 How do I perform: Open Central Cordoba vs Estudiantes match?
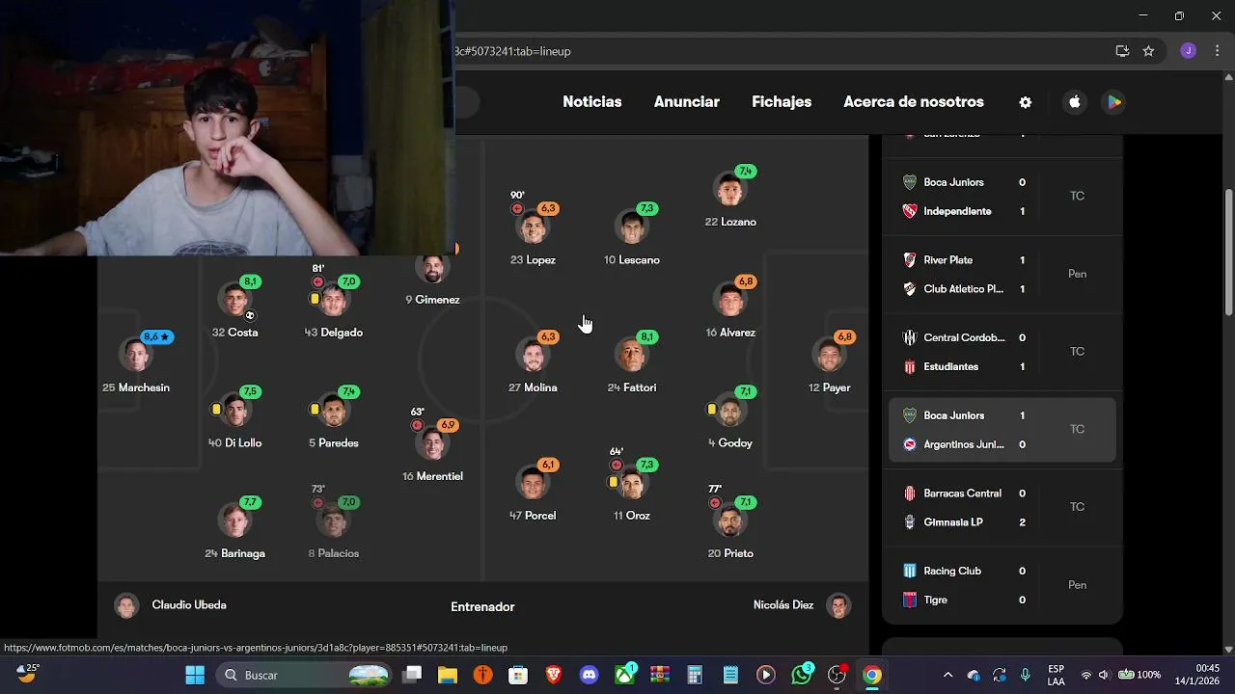1002,352
